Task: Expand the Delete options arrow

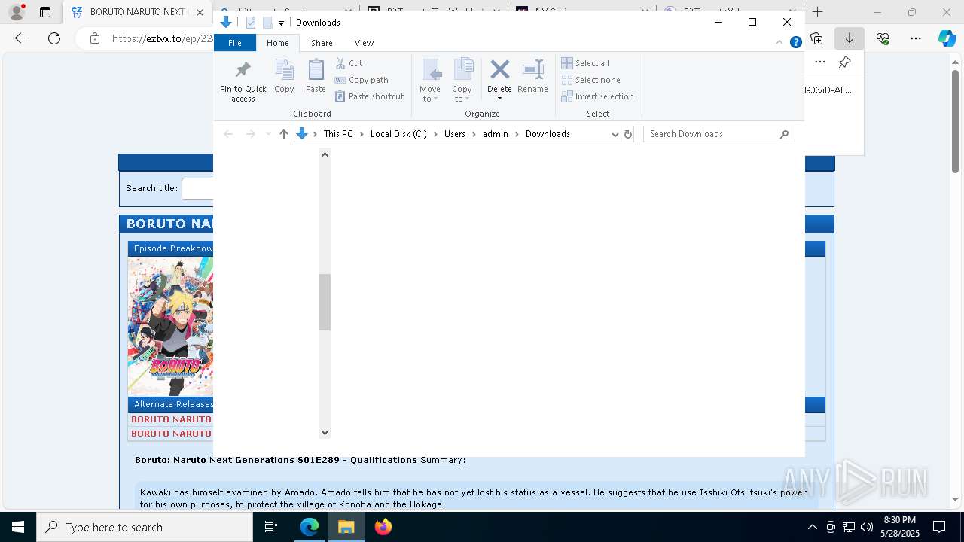Action: (x=499, y=99)
